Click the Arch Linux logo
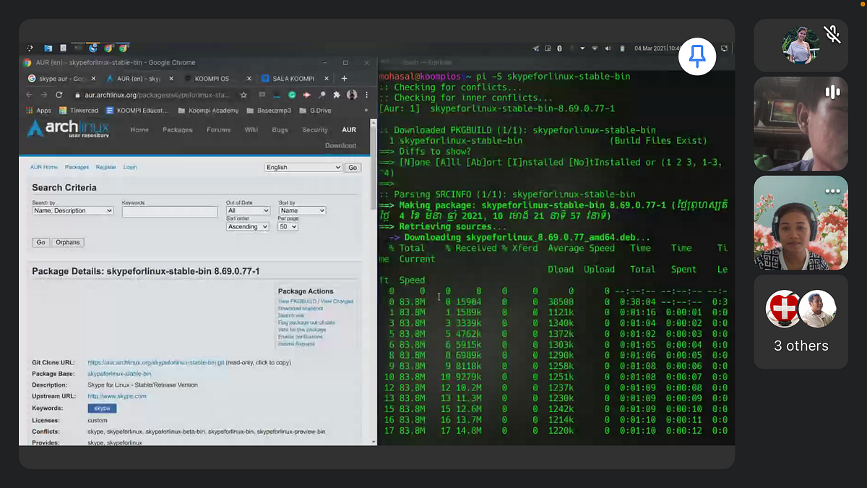The image size is (867, 488). coord(68,129)
